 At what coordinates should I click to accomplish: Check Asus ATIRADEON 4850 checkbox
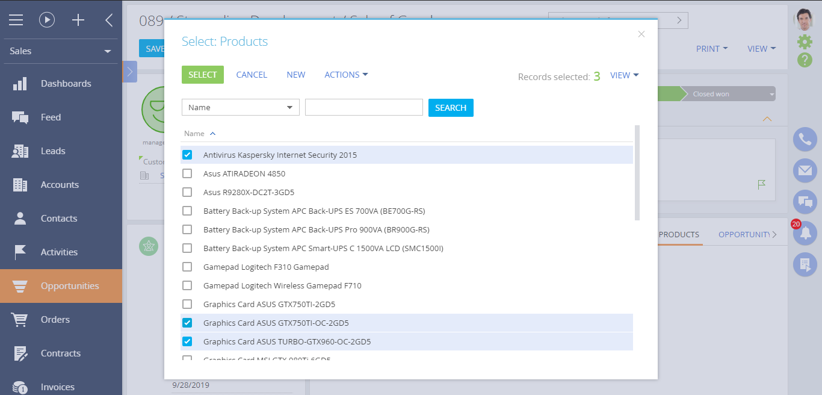187,173
